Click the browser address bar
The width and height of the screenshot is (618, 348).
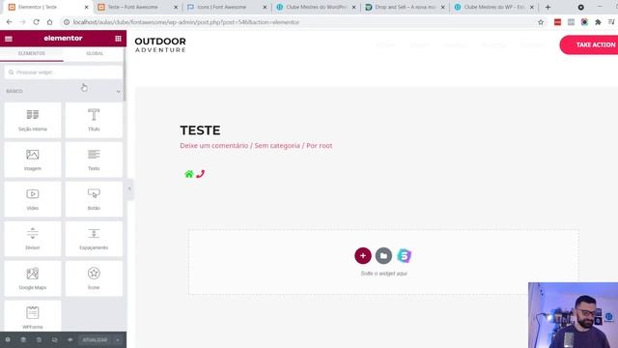point(299,22)
